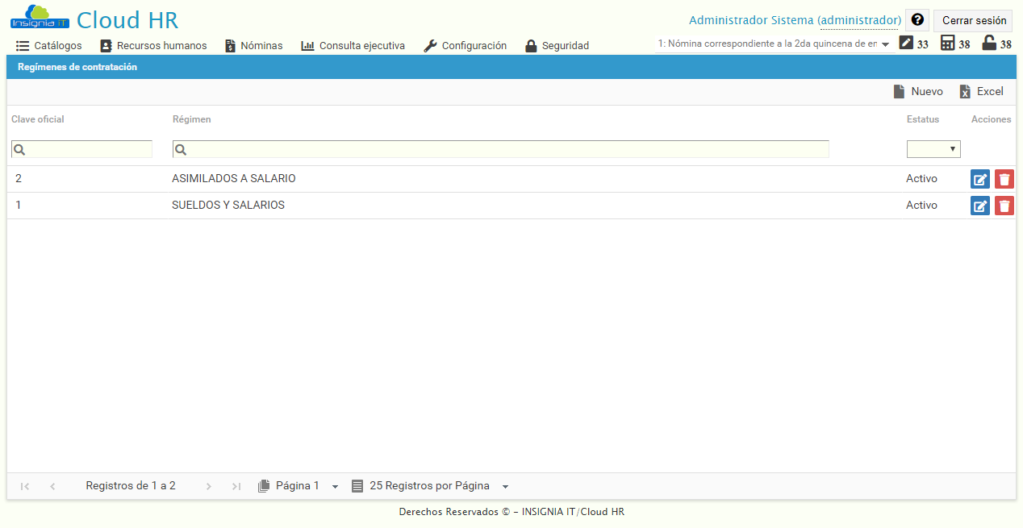Open the Estatus filter dropdown
This screenshot has height=528, width=1023.
[x=933, y=148]
